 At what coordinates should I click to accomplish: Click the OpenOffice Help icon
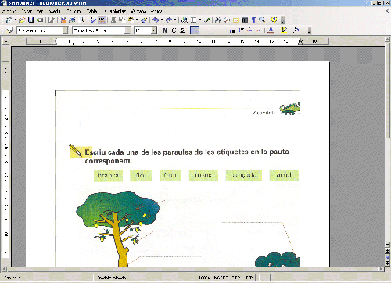(274, 20)
